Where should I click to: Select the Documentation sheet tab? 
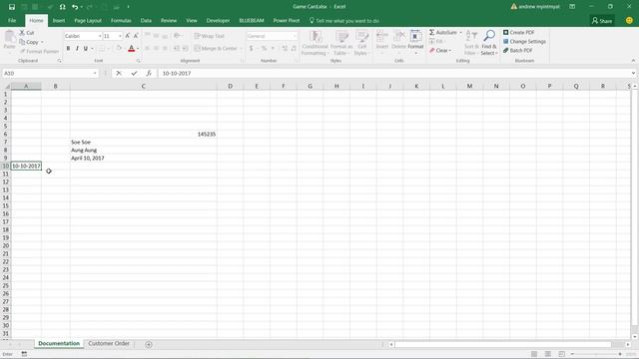59,343
